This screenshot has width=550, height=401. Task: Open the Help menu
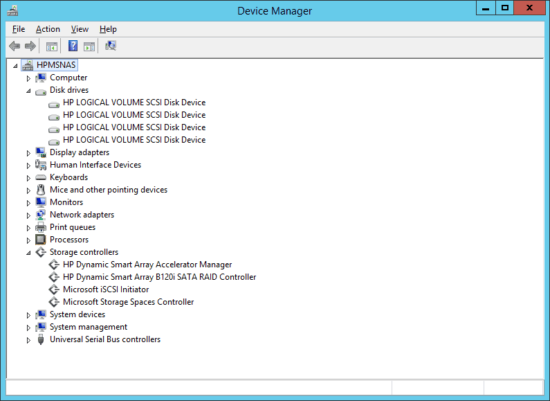click(x=108, y=29)
